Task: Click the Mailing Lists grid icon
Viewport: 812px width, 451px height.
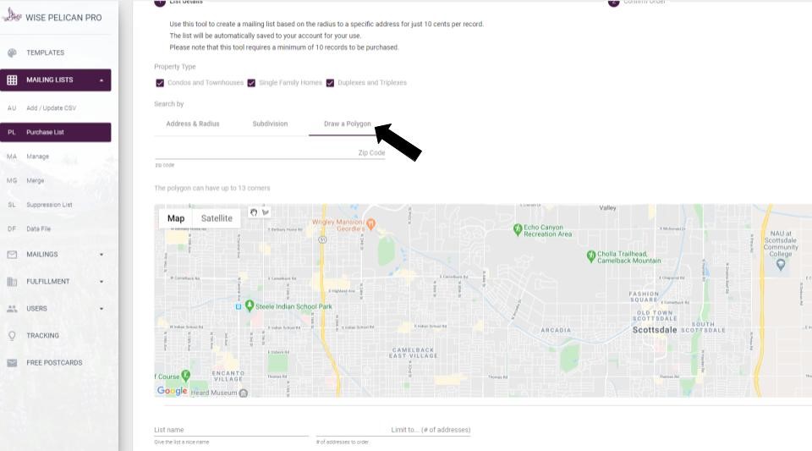Action: pyautogui.click(x=12, y=80)
